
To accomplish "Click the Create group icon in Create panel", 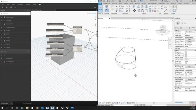I will coord(175,7).
